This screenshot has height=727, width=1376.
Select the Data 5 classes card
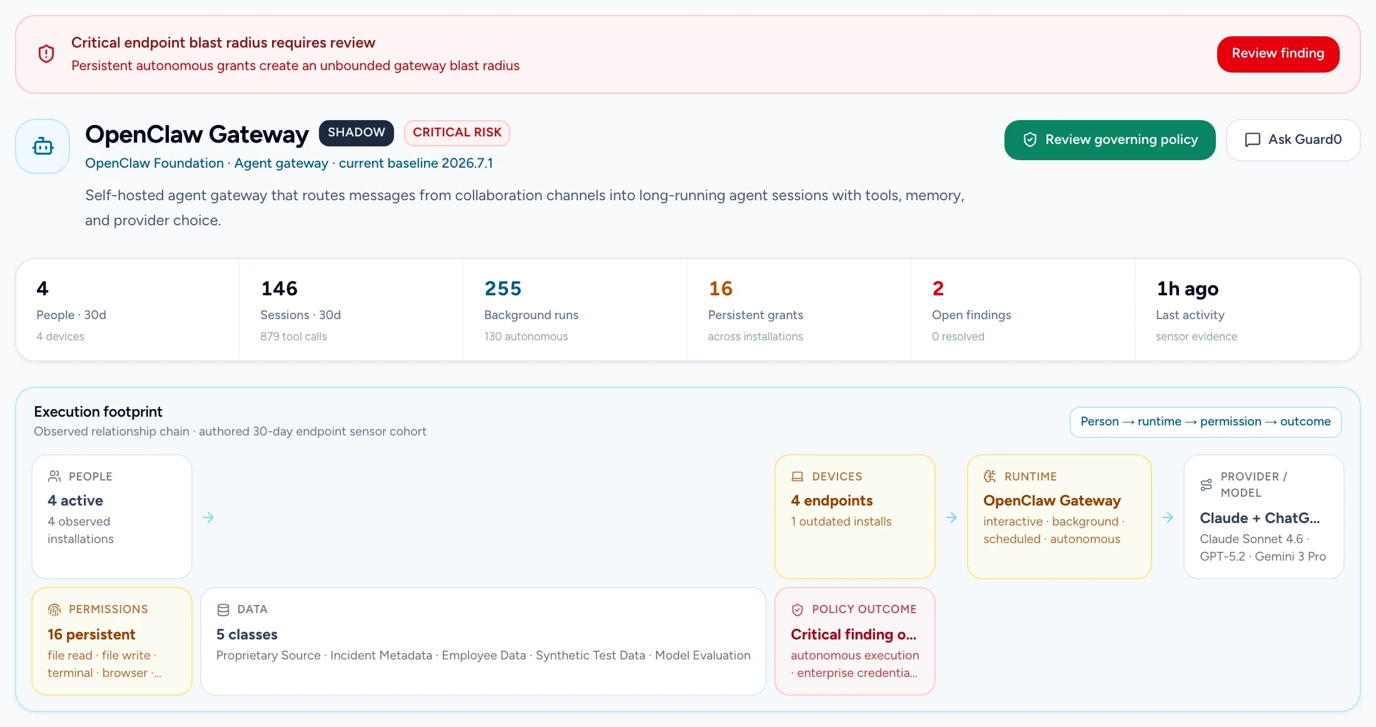pos(483,641)
